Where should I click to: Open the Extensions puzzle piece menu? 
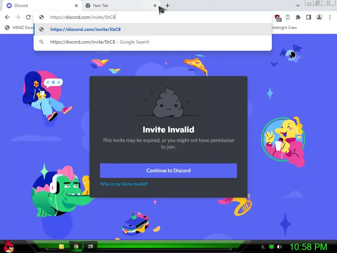coord(298,17)
